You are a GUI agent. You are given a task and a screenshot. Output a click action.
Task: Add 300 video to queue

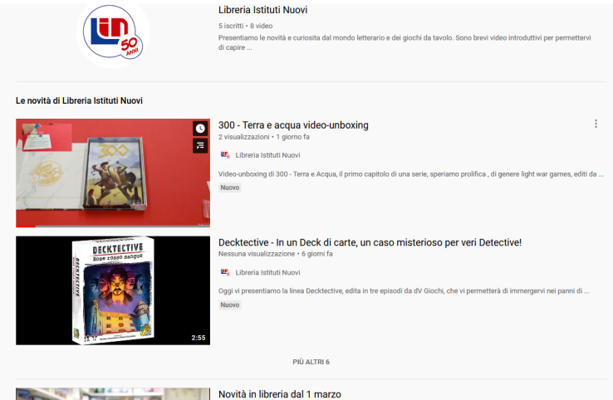(x=200, y=146)
